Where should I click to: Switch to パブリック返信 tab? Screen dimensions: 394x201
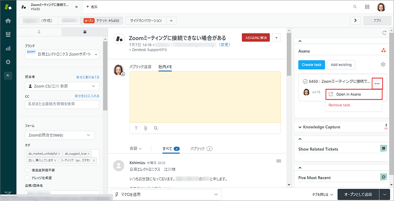(x=140, y=67)
